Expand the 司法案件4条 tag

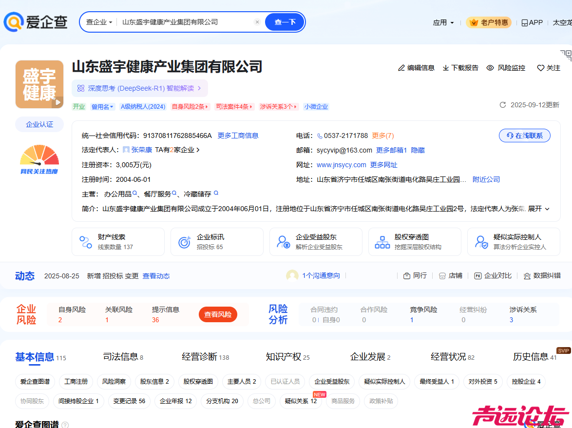click(x=234, y=107)
